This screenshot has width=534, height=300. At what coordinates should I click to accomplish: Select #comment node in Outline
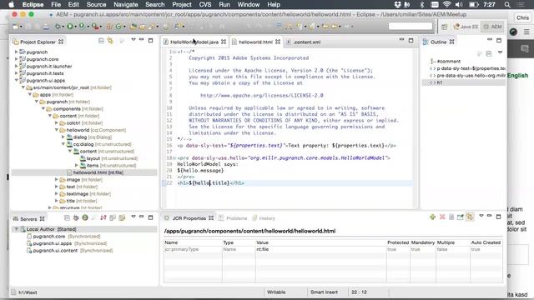click(449, 61)
